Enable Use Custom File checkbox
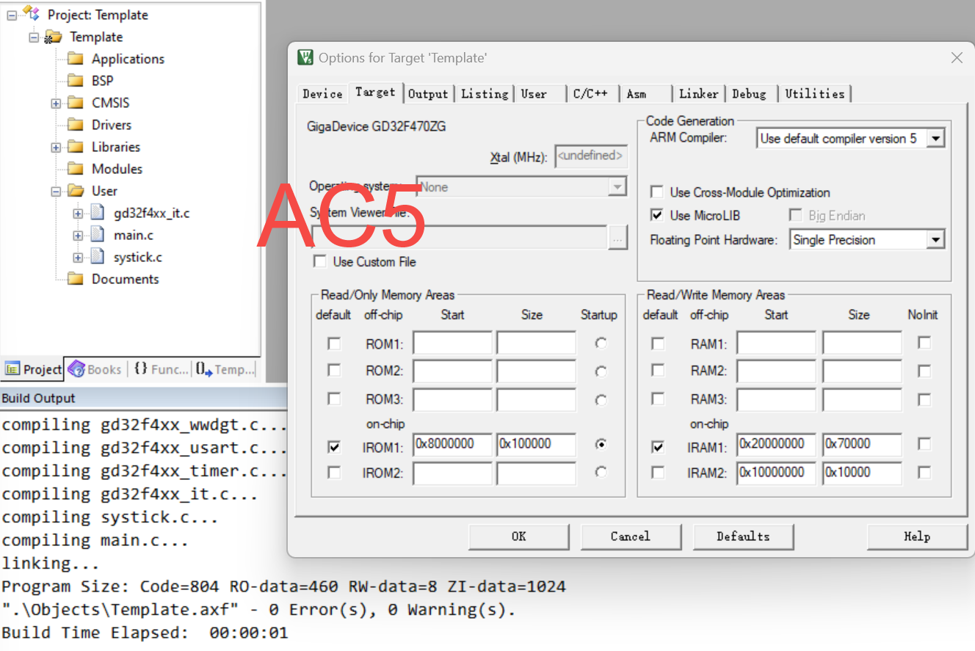Screen dimensions: 975x651 (320, 261)
